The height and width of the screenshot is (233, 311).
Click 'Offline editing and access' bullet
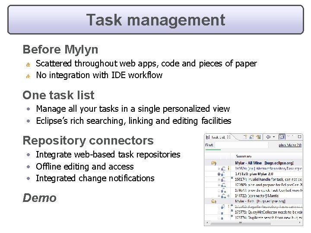point(85,167)
